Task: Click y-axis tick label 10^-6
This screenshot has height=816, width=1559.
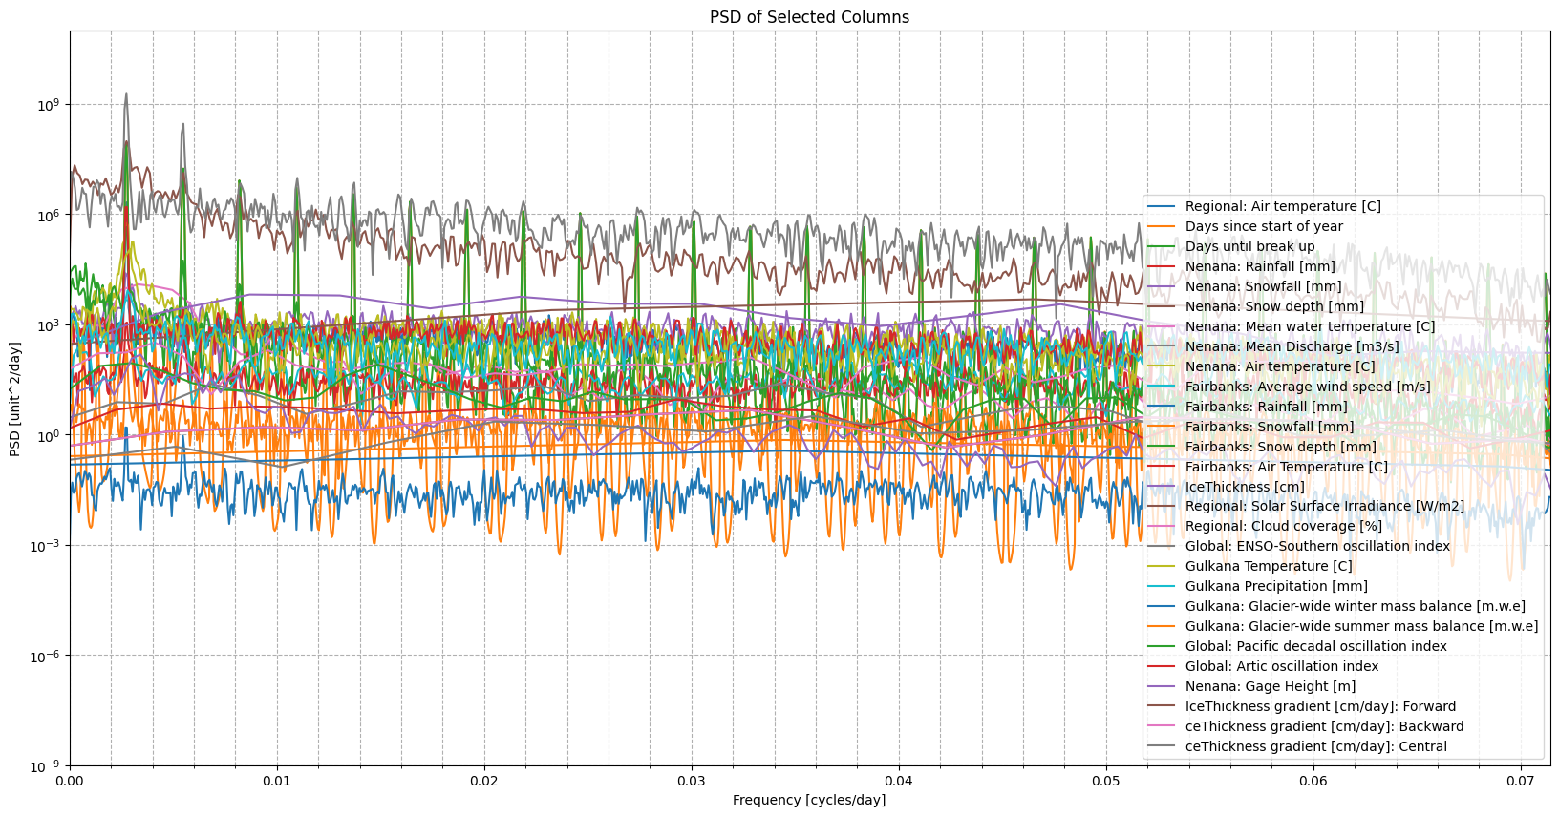Action: pos(47,656)
